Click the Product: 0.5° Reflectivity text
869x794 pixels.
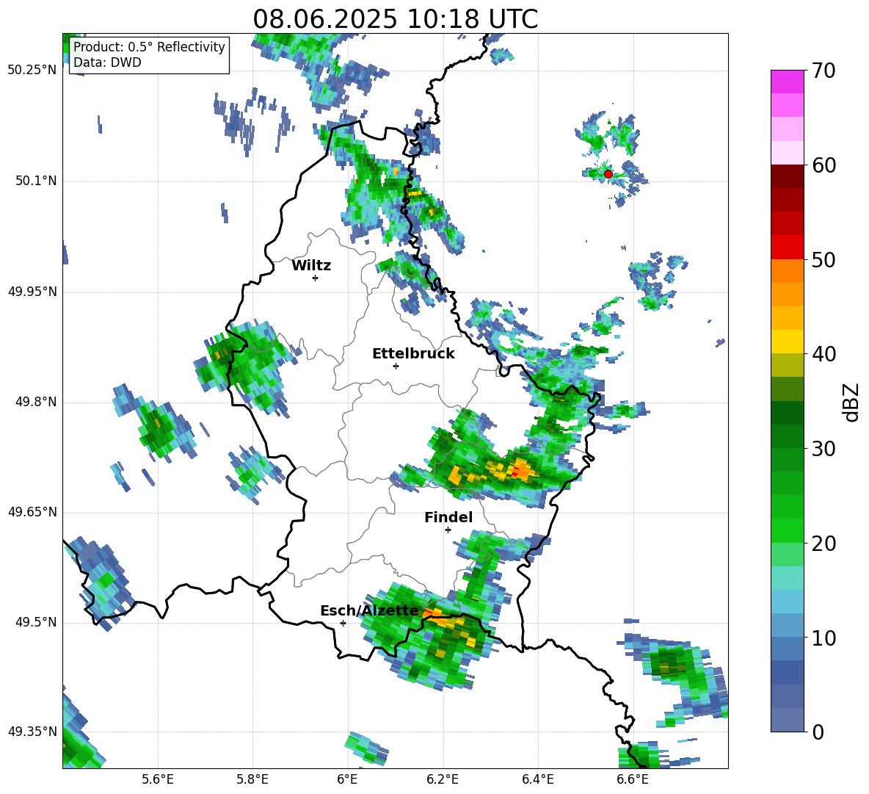point(149,47)
